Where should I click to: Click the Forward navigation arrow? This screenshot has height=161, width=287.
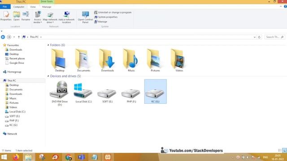pyautogui.click(x=9, y=37)
